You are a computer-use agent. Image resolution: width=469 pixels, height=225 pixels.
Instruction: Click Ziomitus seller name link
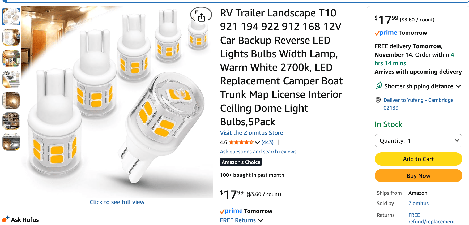point(418,203)
